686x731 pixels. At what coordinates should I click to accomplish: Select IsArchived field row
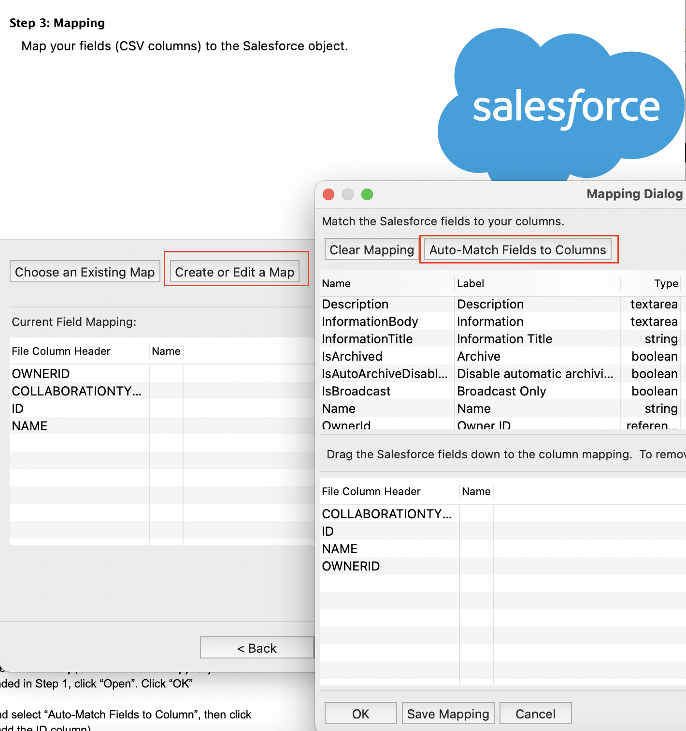(x=502, y=356)
